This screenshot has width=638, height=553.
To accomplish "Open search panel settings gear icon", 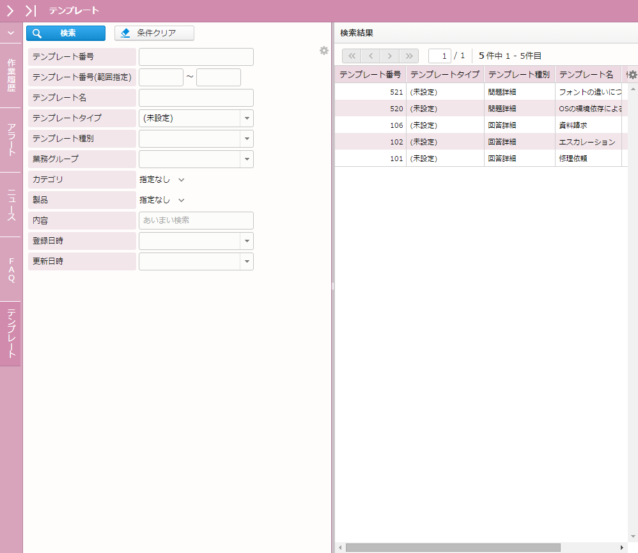I will (x=324, y=51).
